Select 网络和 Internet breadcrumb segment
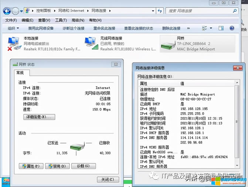 point(71,11)
